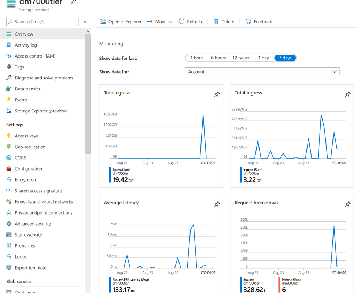The width and height of the screenshot is (357, 293).
Task: Click the Delete button label
Action: pos(228,22)
